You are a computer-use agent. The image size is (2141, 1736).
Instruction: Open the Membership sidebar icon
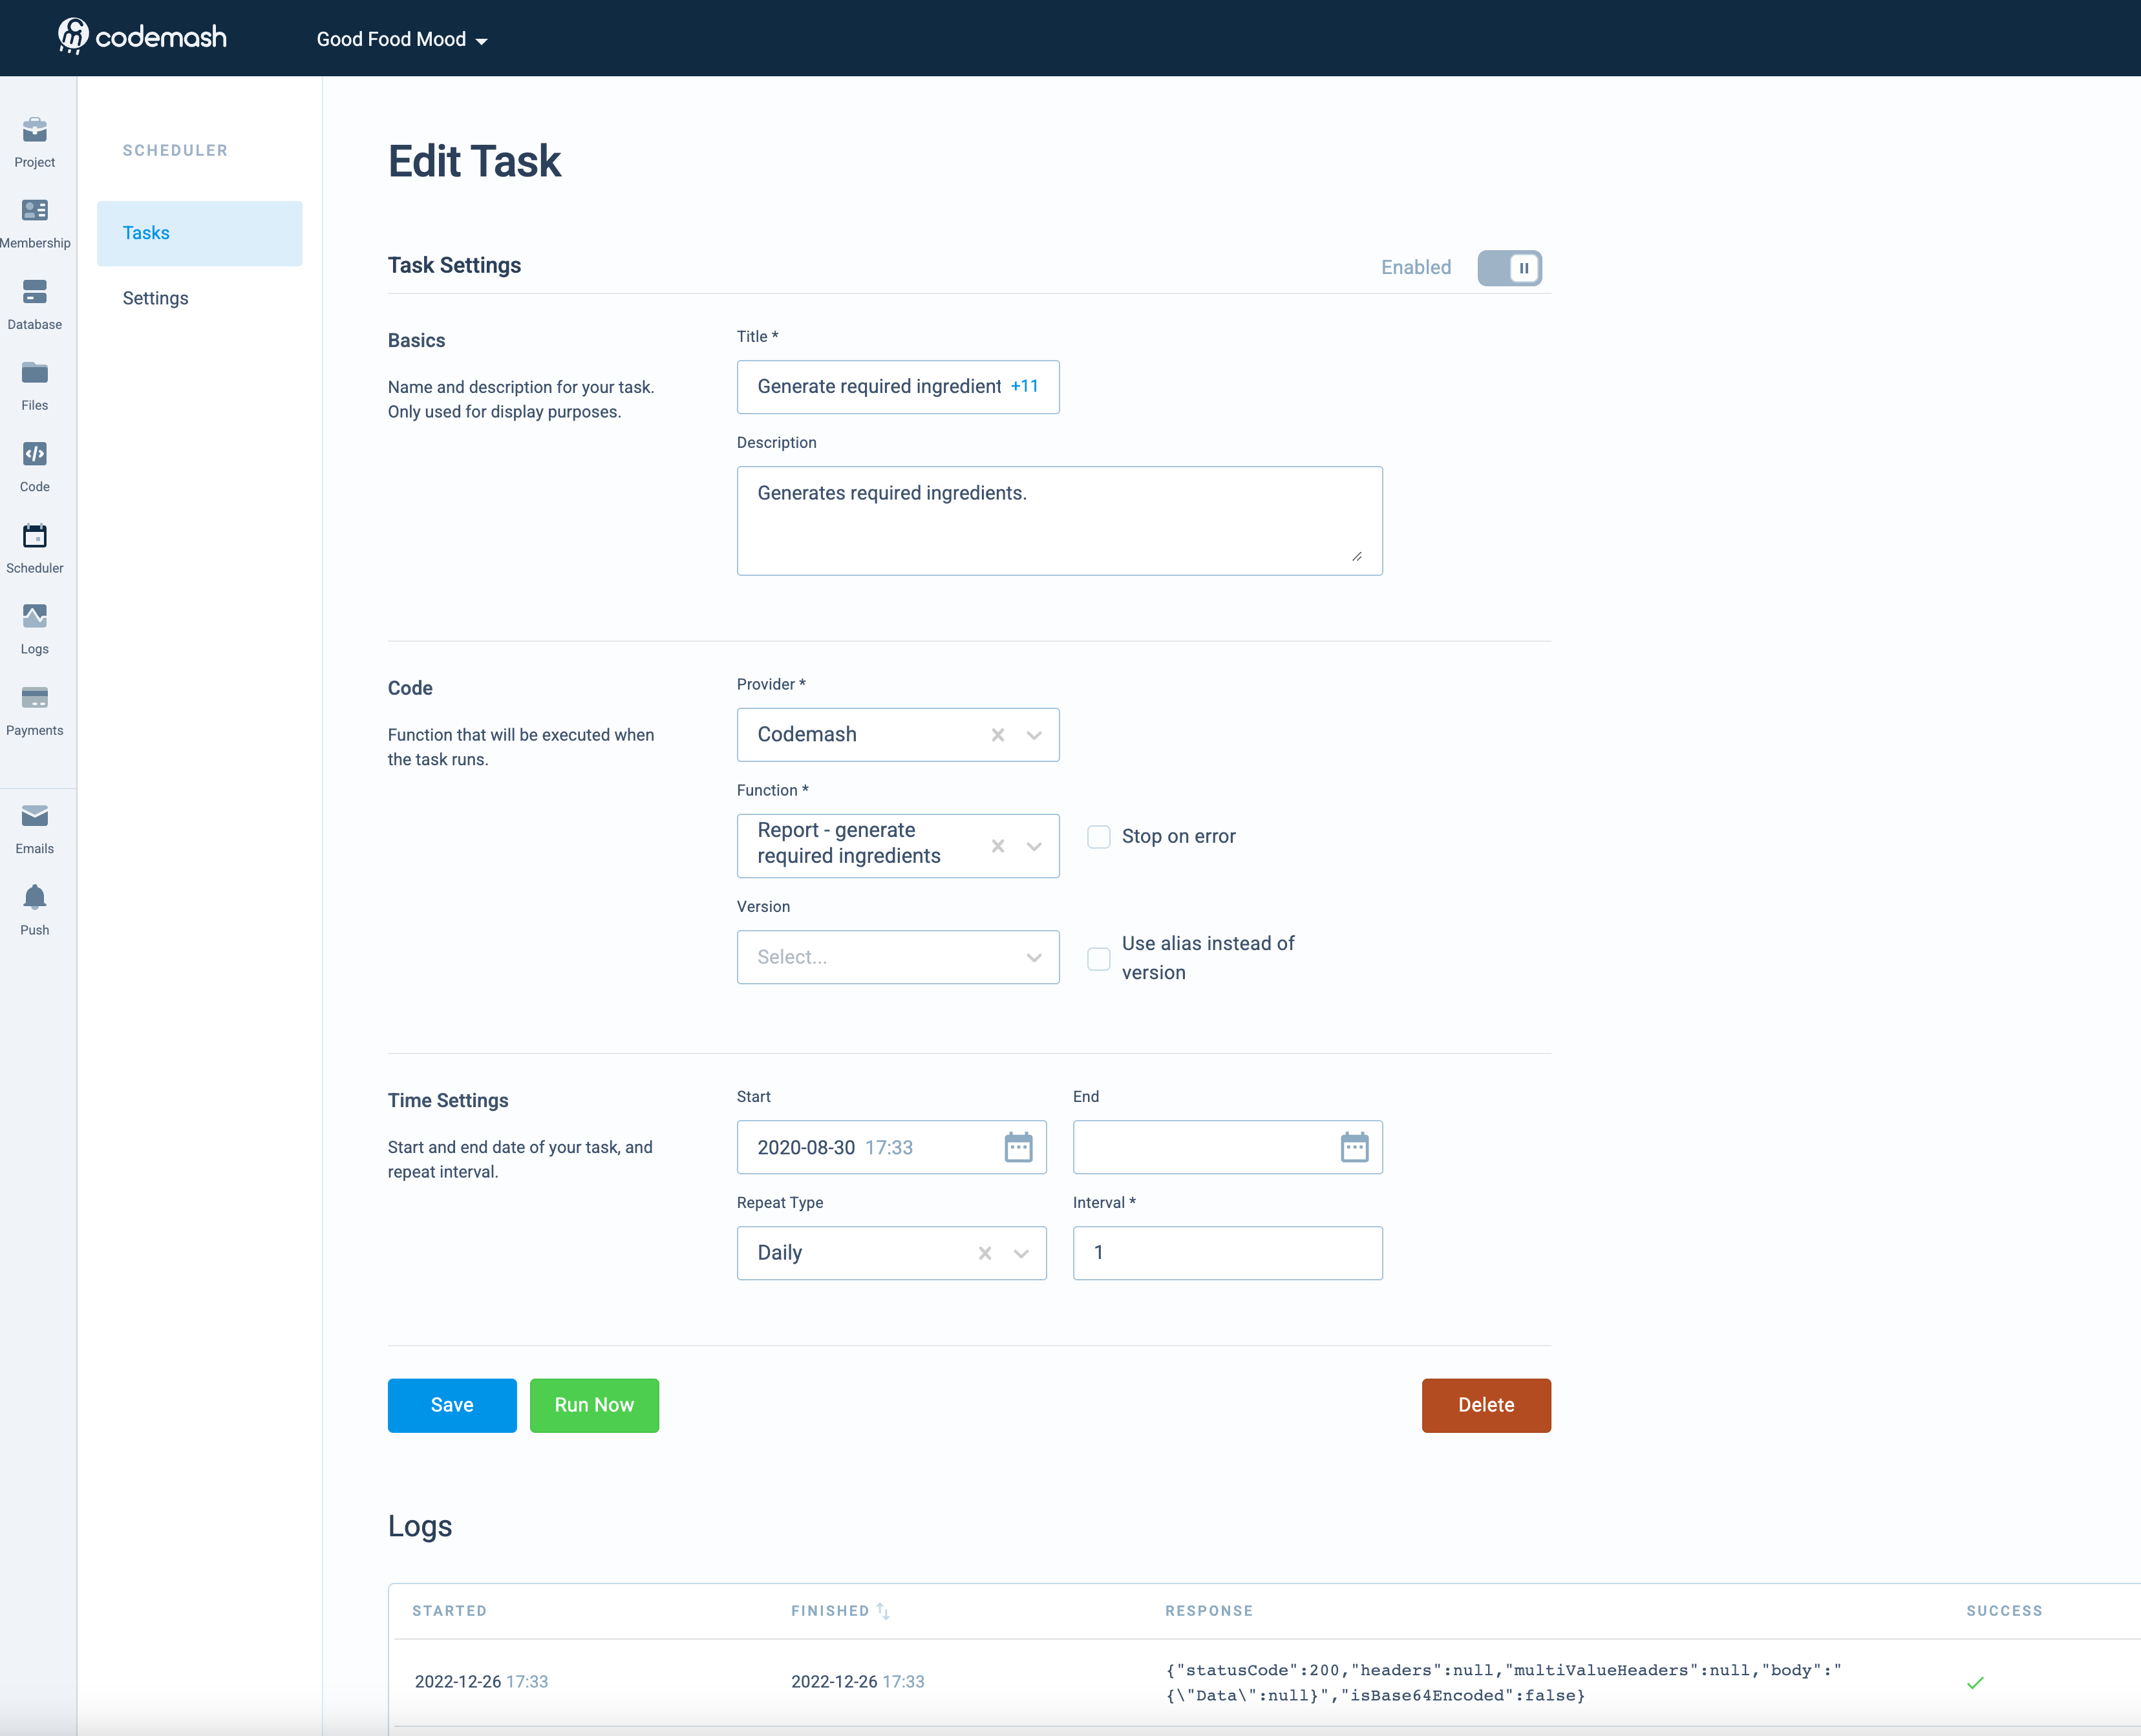click(35, 211)
